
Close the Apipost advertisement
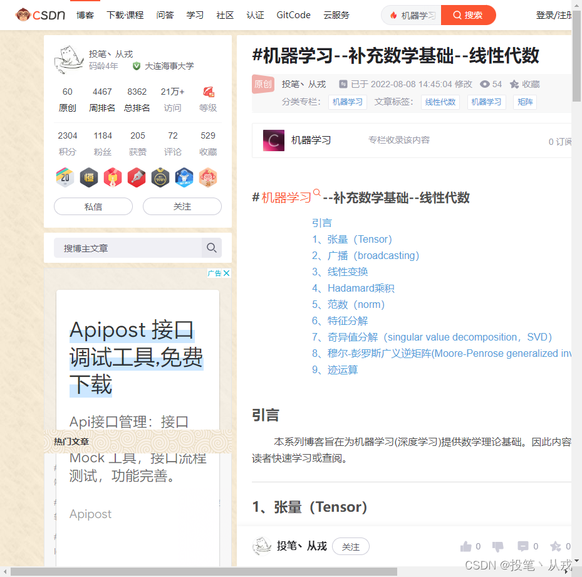(x=226, y=273)
